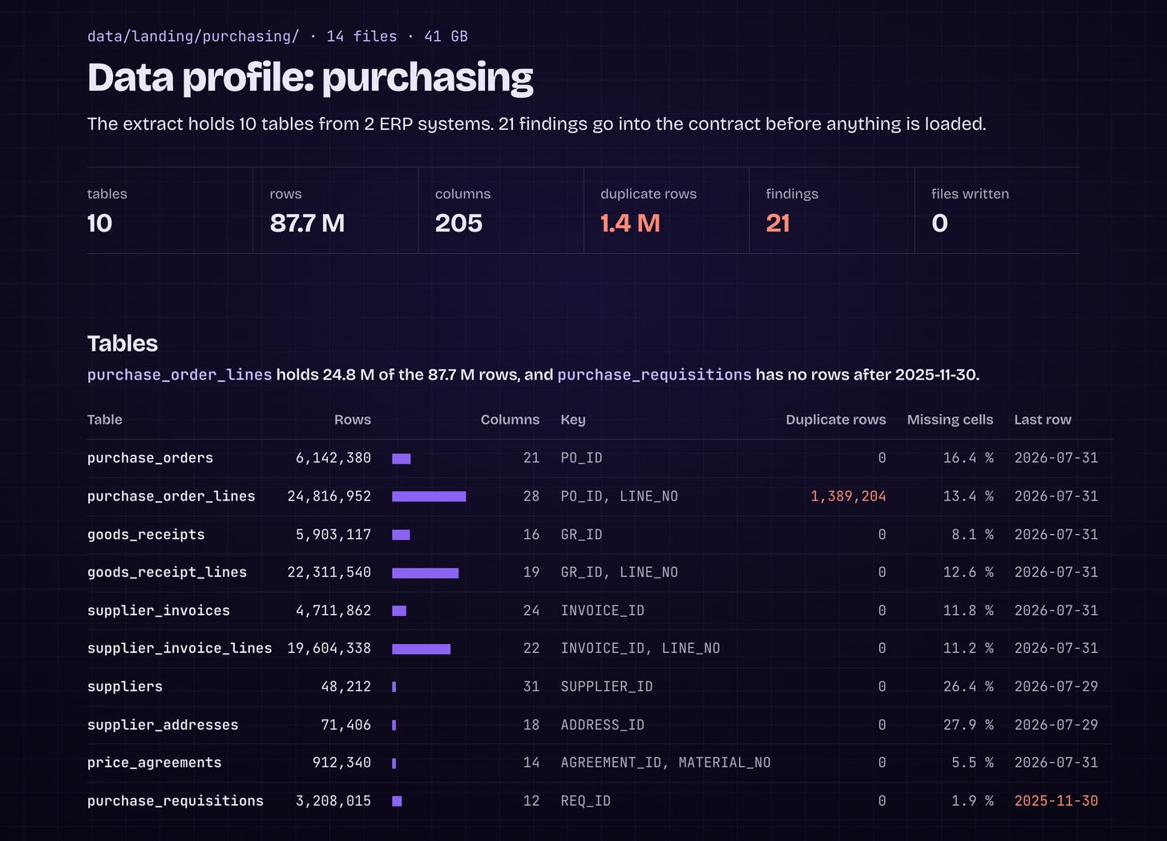1167x841 pixels.
Task: Click the duplicate rows stat 1.4 M
Action: click(x=630, y=223)
